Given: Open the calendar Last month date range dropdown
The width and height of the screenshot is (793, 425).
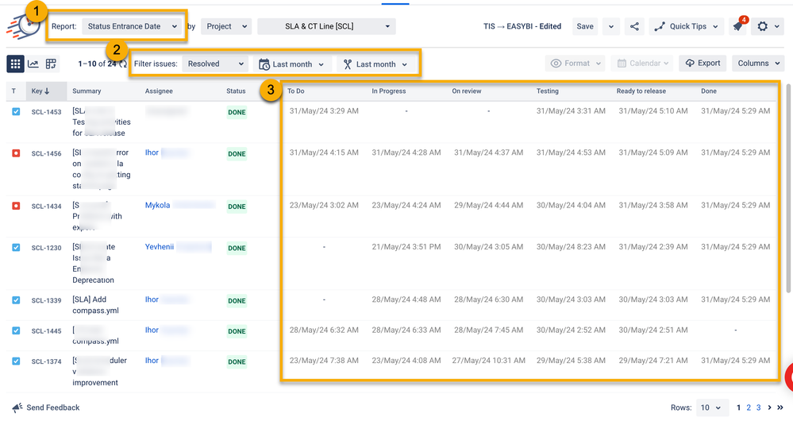Looking at the screenshot, I should 291,64.
